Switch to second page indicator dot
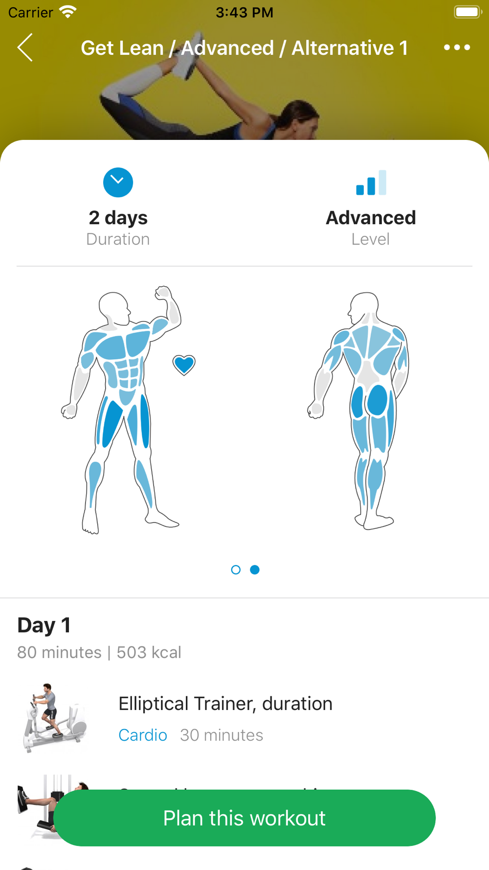 coord(255,570)
